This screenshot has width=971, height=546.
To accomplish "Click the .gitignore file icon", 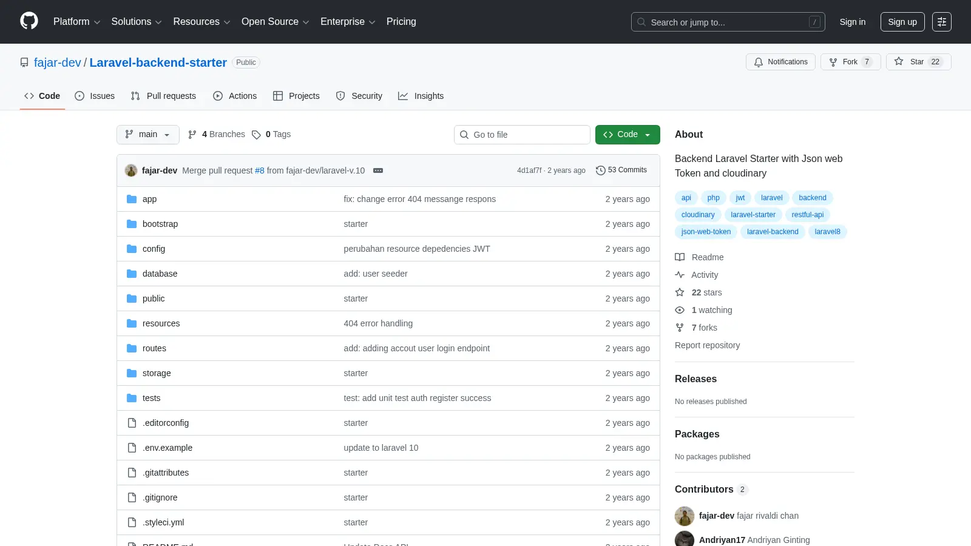I will pos(132,497).
